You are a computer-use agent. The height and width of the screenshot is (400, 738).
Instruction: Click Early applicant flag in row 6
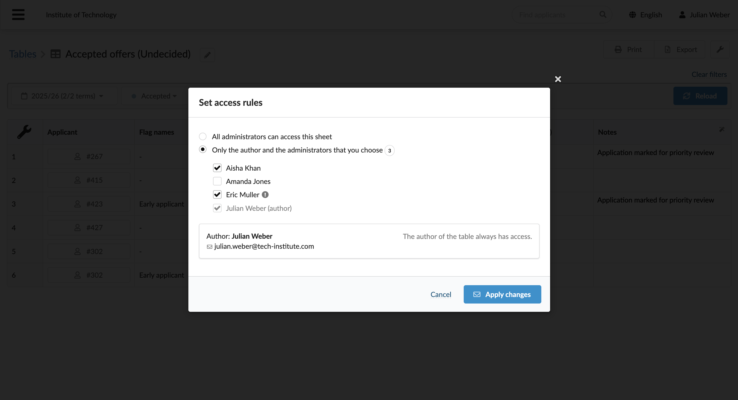click(x=162, y=275)
